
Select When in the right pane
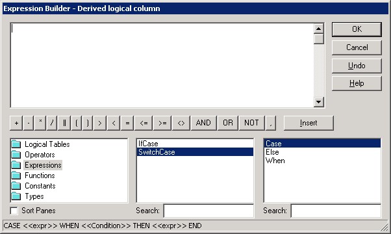(x=322, y=161)
